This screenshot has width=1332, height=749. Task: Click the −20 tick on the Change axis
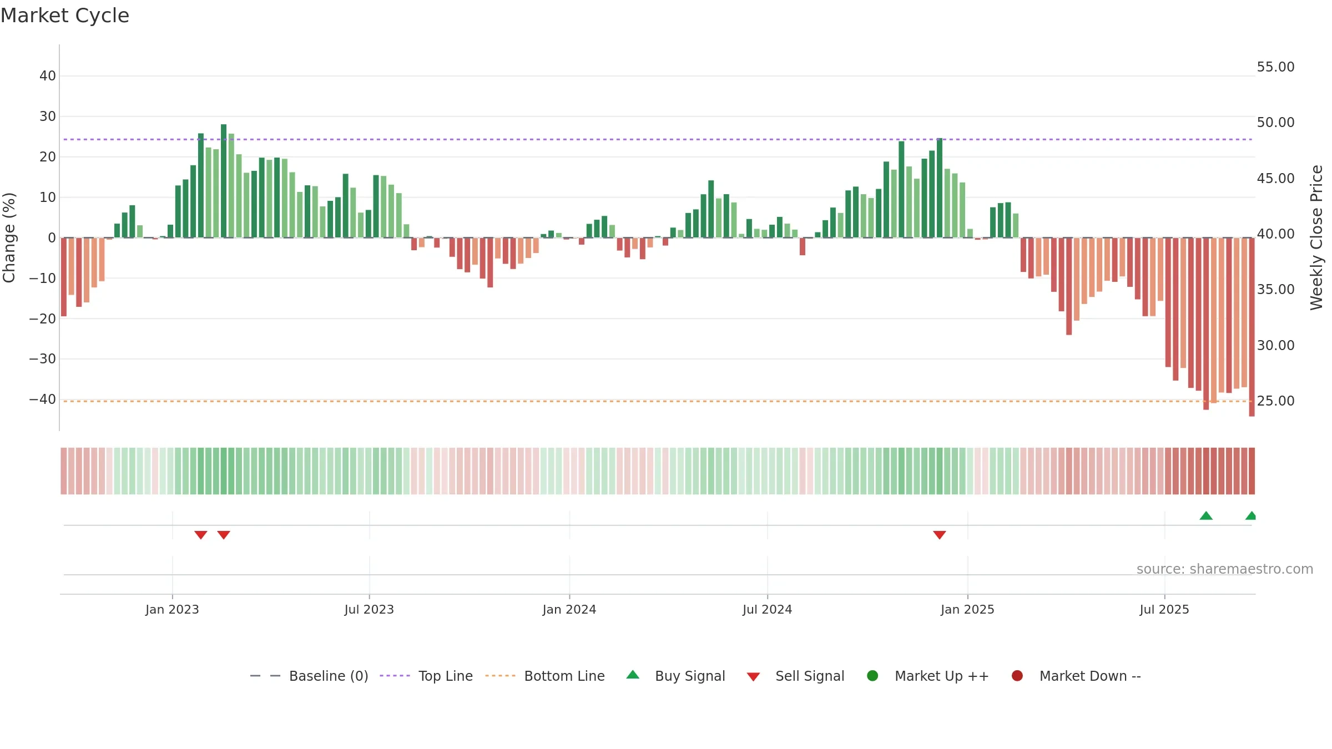click(x=43, y=319)
